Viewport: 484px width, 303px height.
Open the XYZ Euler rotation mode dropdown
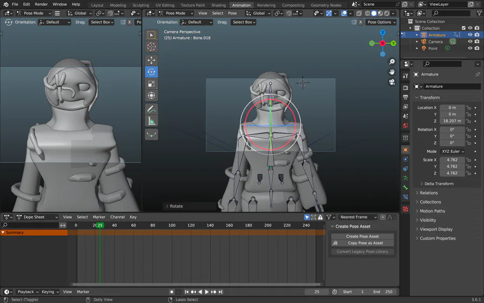coord(452,152)
